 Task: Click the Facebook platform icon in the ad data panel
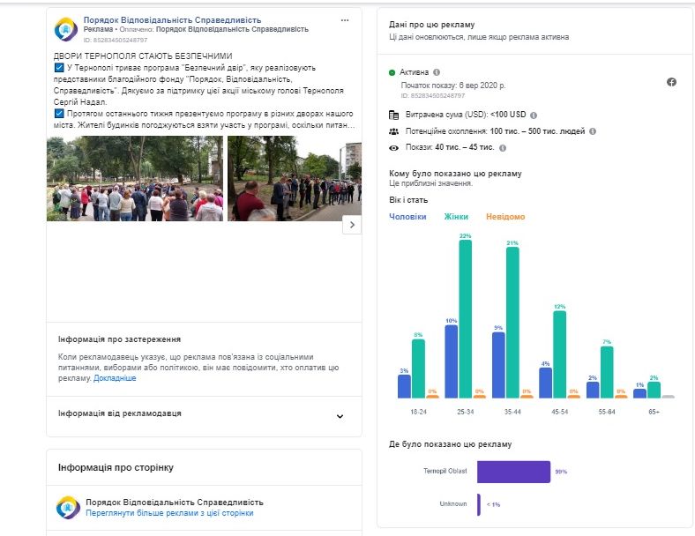point(671,82)
